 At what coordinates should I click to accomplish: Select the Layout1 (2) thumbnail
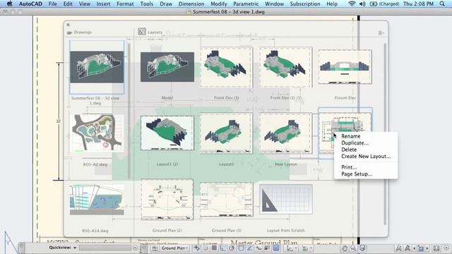point(167,133)
